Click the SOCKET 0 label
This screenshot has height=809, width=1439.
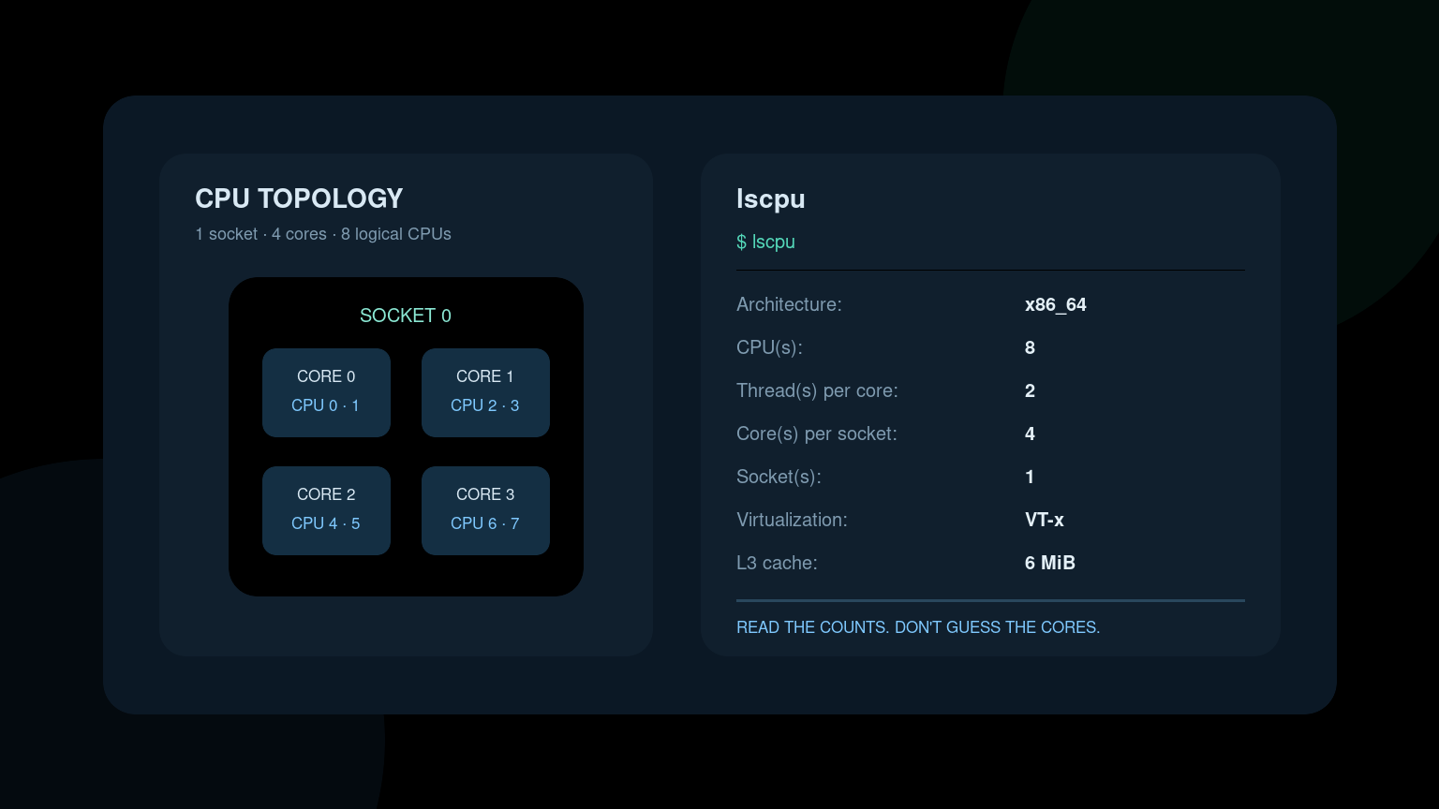[x=406, y=316]
